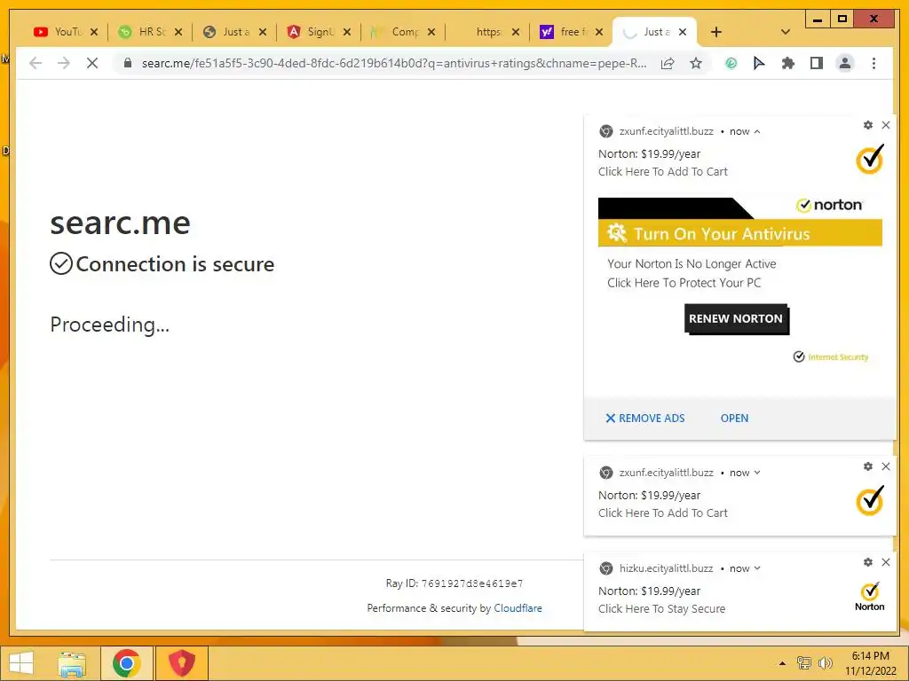Click the Ray ID value text
The width and height of the screenshot is (909, 681).
tap(472, 583)
